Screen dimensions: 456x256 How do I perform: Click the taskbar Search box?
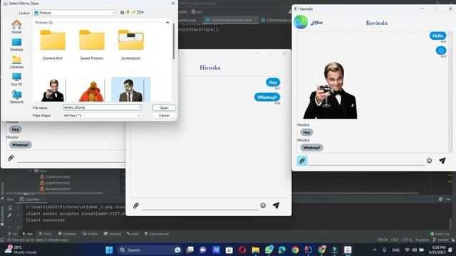tap(150, 250)
